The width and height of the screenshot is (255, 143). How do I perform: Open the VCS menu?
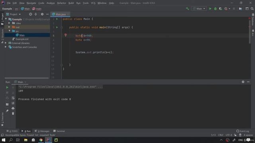pyautogui.click(x=93, y=3)
